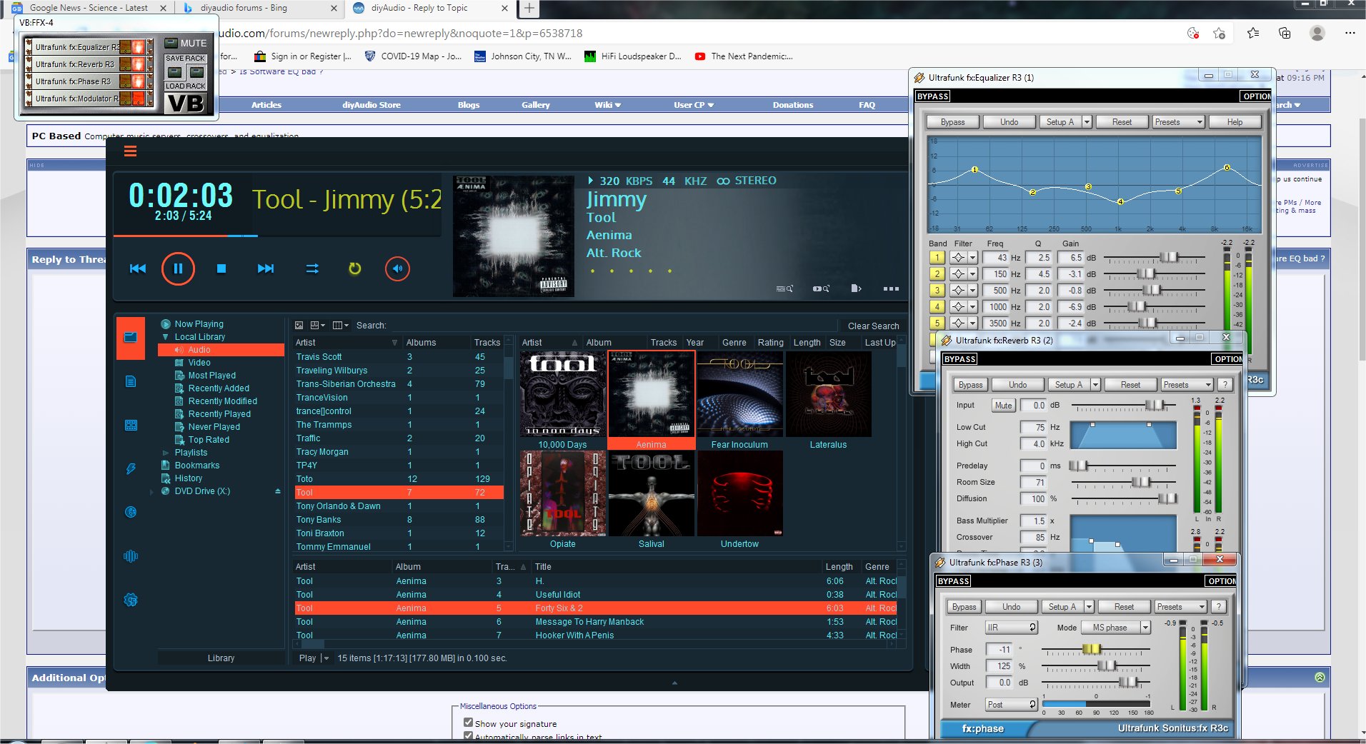Open the Wiki forum menu
Screen dimensions: 1366x744
607,105
